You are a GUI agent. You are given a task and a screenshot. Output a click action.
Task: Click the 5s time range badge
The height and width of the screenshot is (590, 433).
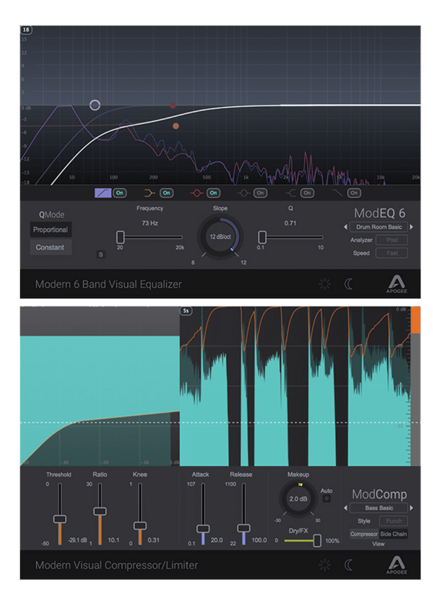[186, 311]
